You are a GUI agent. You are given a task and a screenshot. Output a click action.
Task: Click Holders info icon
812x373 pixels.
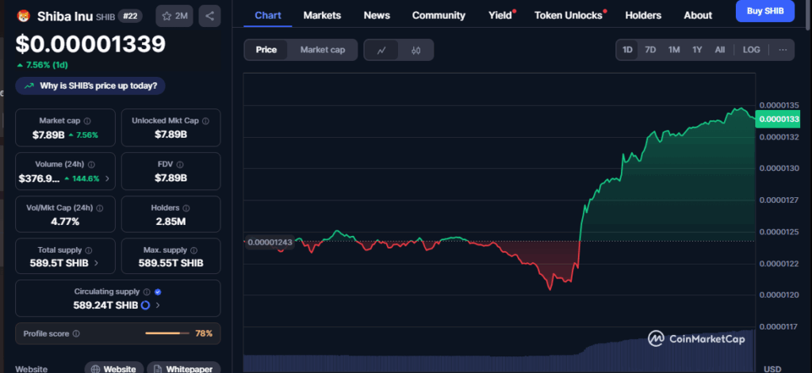pos(186,208)
